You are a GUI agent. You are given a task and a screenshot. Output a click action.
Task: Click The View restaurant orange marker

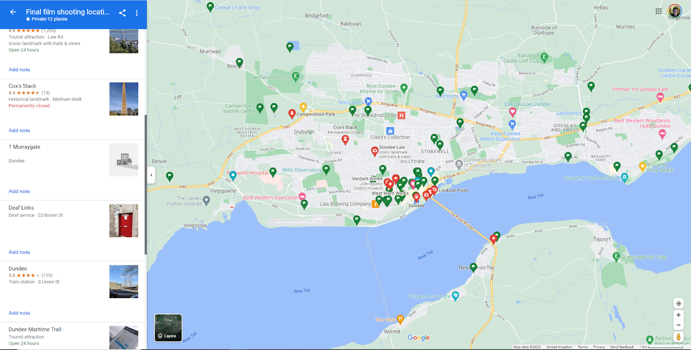400,319
